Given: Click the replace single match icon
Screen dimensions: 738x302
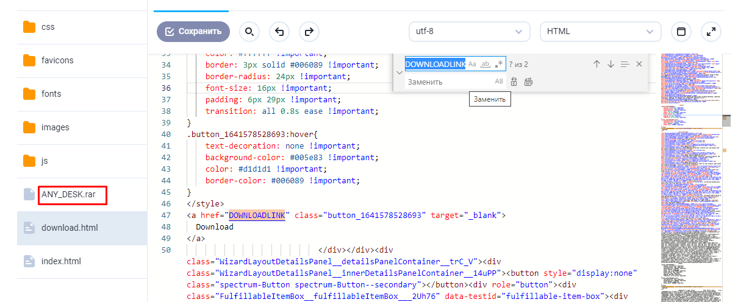Looking at the screenshot, I should click(x=514, y=82).
